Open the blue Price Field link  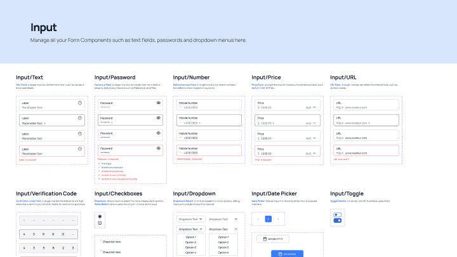coord(258,85)
